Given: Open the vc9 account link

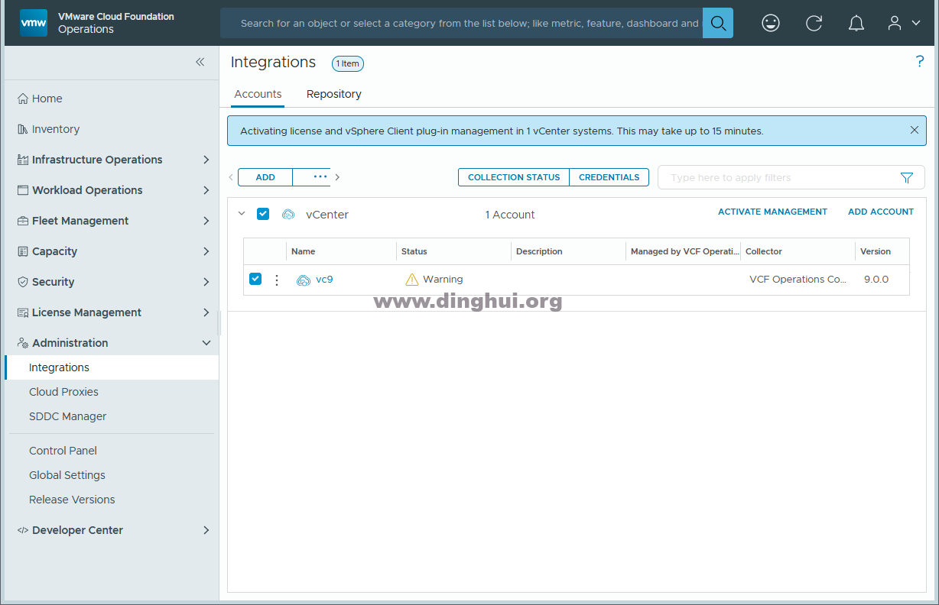Looking at the screenshot, I should point(324,280).
